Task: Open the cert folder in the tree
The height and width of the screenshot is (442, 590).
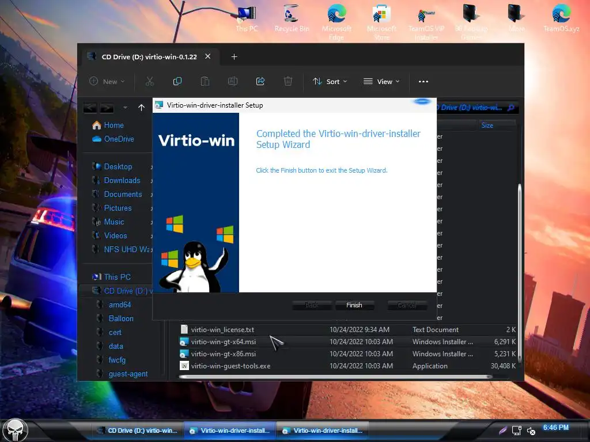Action: pyautogui.click(x=115, y=333)
